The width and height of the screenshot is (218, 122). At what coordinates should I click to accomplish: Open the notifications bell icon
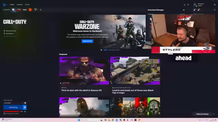click(188, 5)
